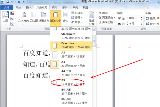Select 21.59 x 35.56 厘米 paper size
The height and width of the screenshot is (107, 160).
pyautogui.click(x=71, y=29)
